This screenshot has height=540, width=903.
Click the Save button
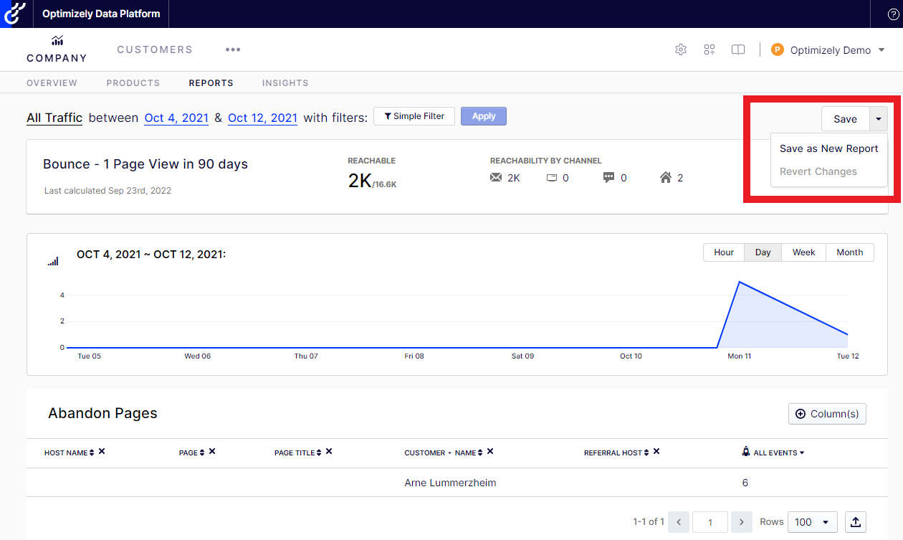tap(846, 119)
